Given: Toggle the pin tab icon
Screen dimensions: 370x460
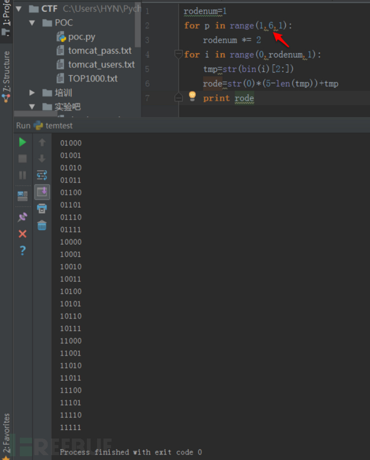Looking at the screenshot, I should tap(23, 217).
